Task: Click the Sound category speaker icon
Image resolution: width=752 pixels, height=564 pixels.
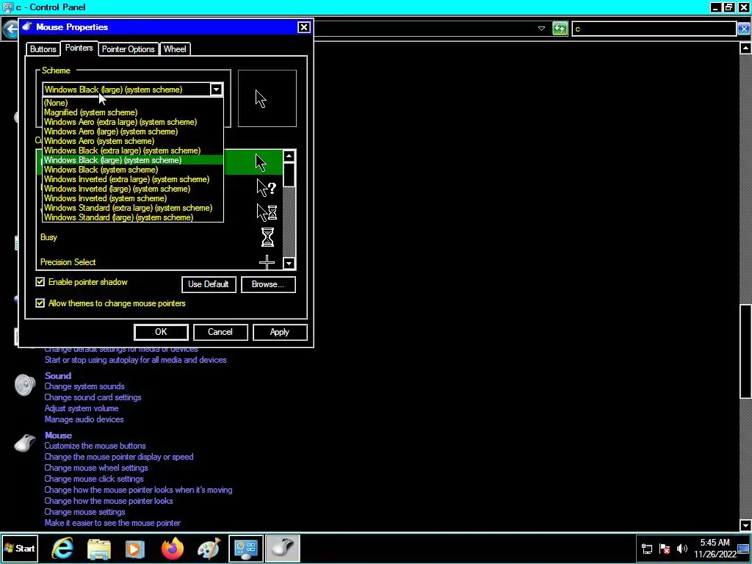Action: [x=24, y=385]
